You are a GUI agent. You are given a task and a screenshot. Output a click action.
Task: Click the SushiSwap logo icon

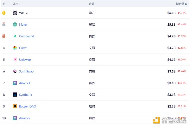(x=15, y=71)
